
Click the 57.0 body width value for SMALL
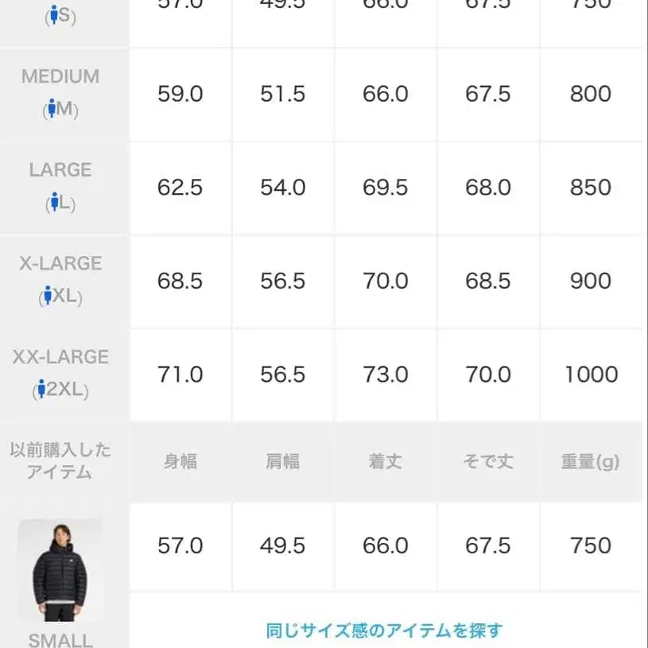tap(180, 546)
